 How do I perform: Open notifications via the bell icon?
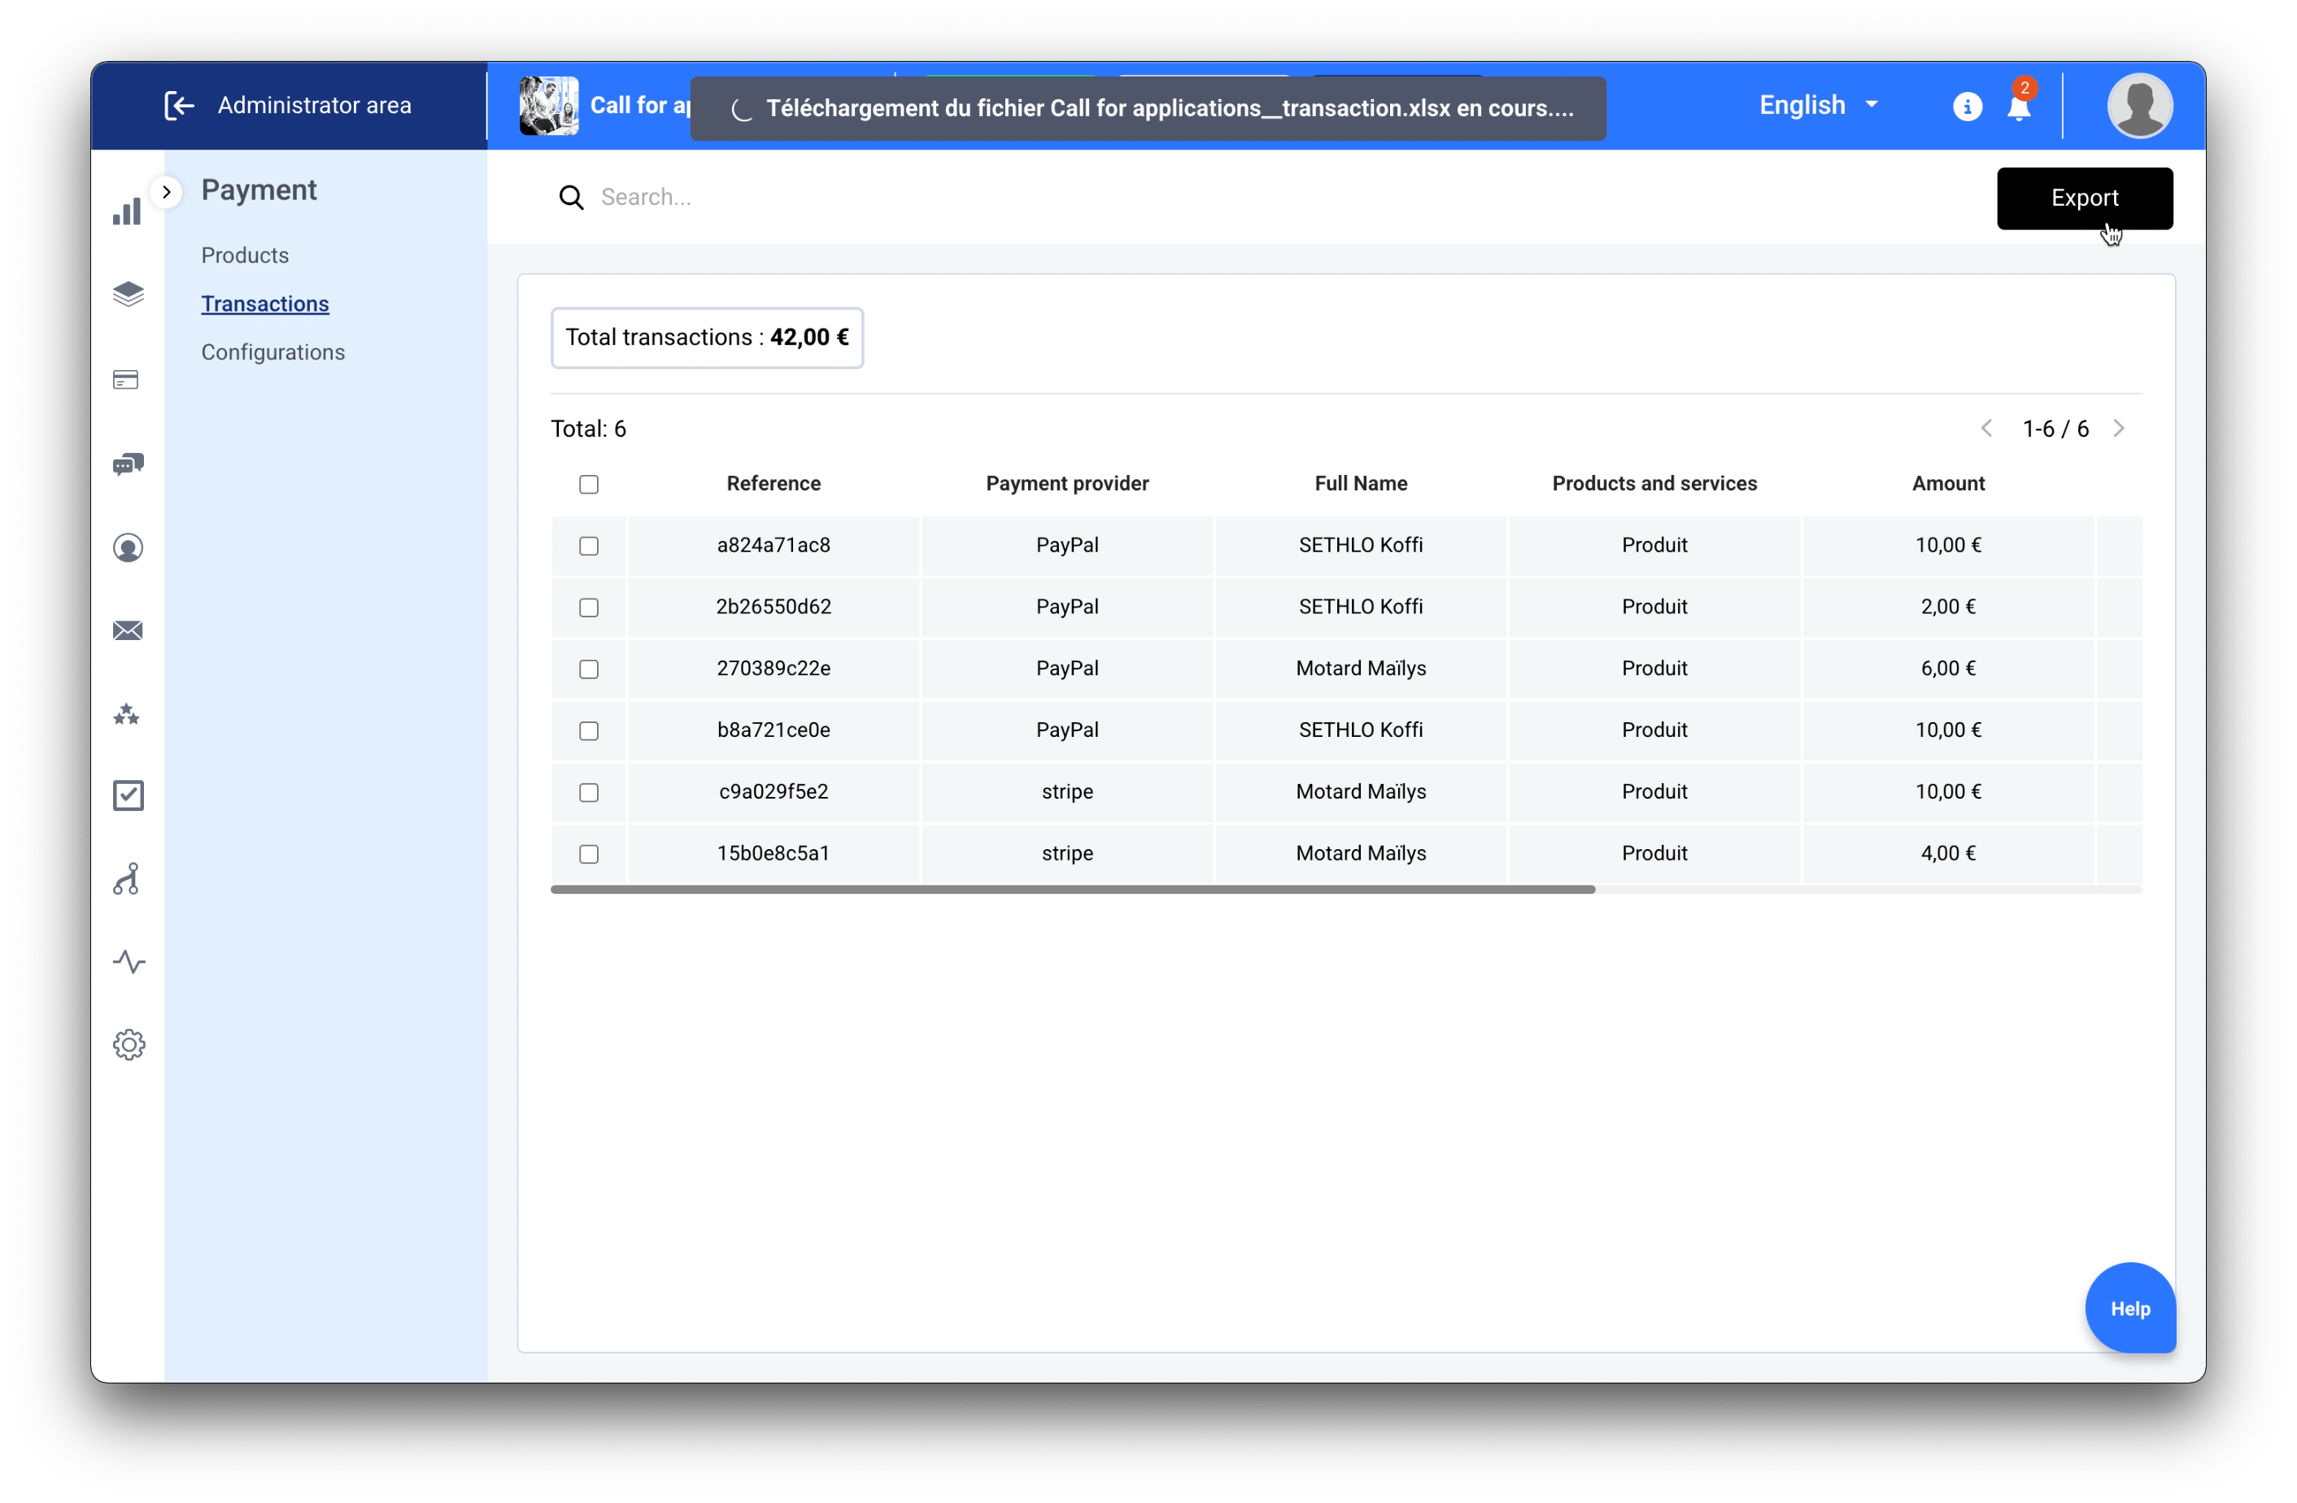pos(2017,108)
